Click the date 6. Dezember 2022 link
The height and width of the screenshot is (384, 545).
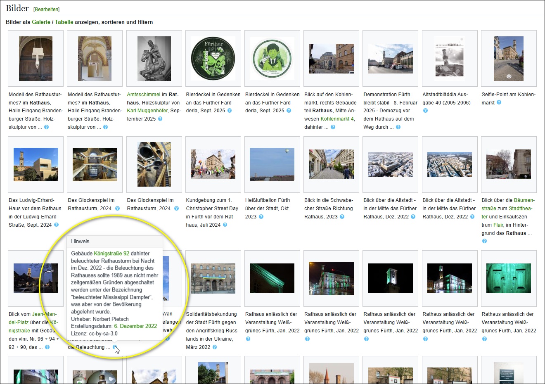pos(135,326)
